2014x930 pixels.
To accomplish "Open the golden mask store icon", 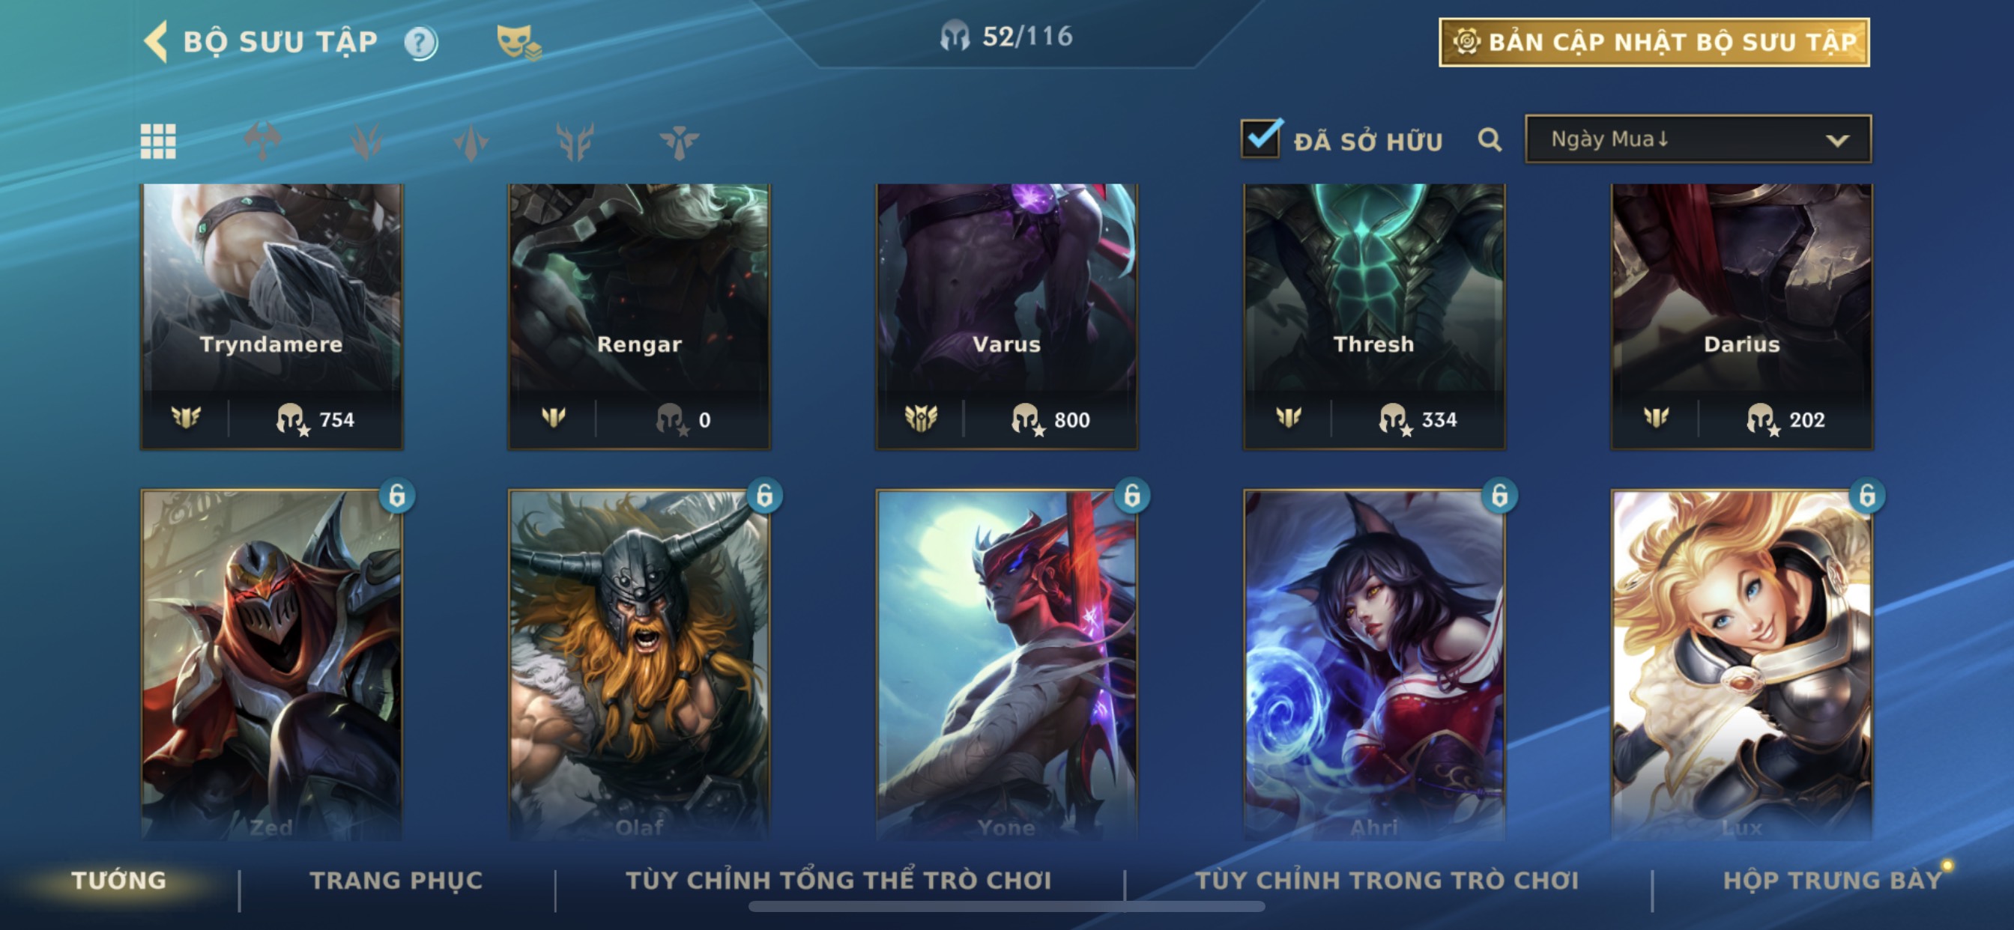I will [x=518, y=41].
